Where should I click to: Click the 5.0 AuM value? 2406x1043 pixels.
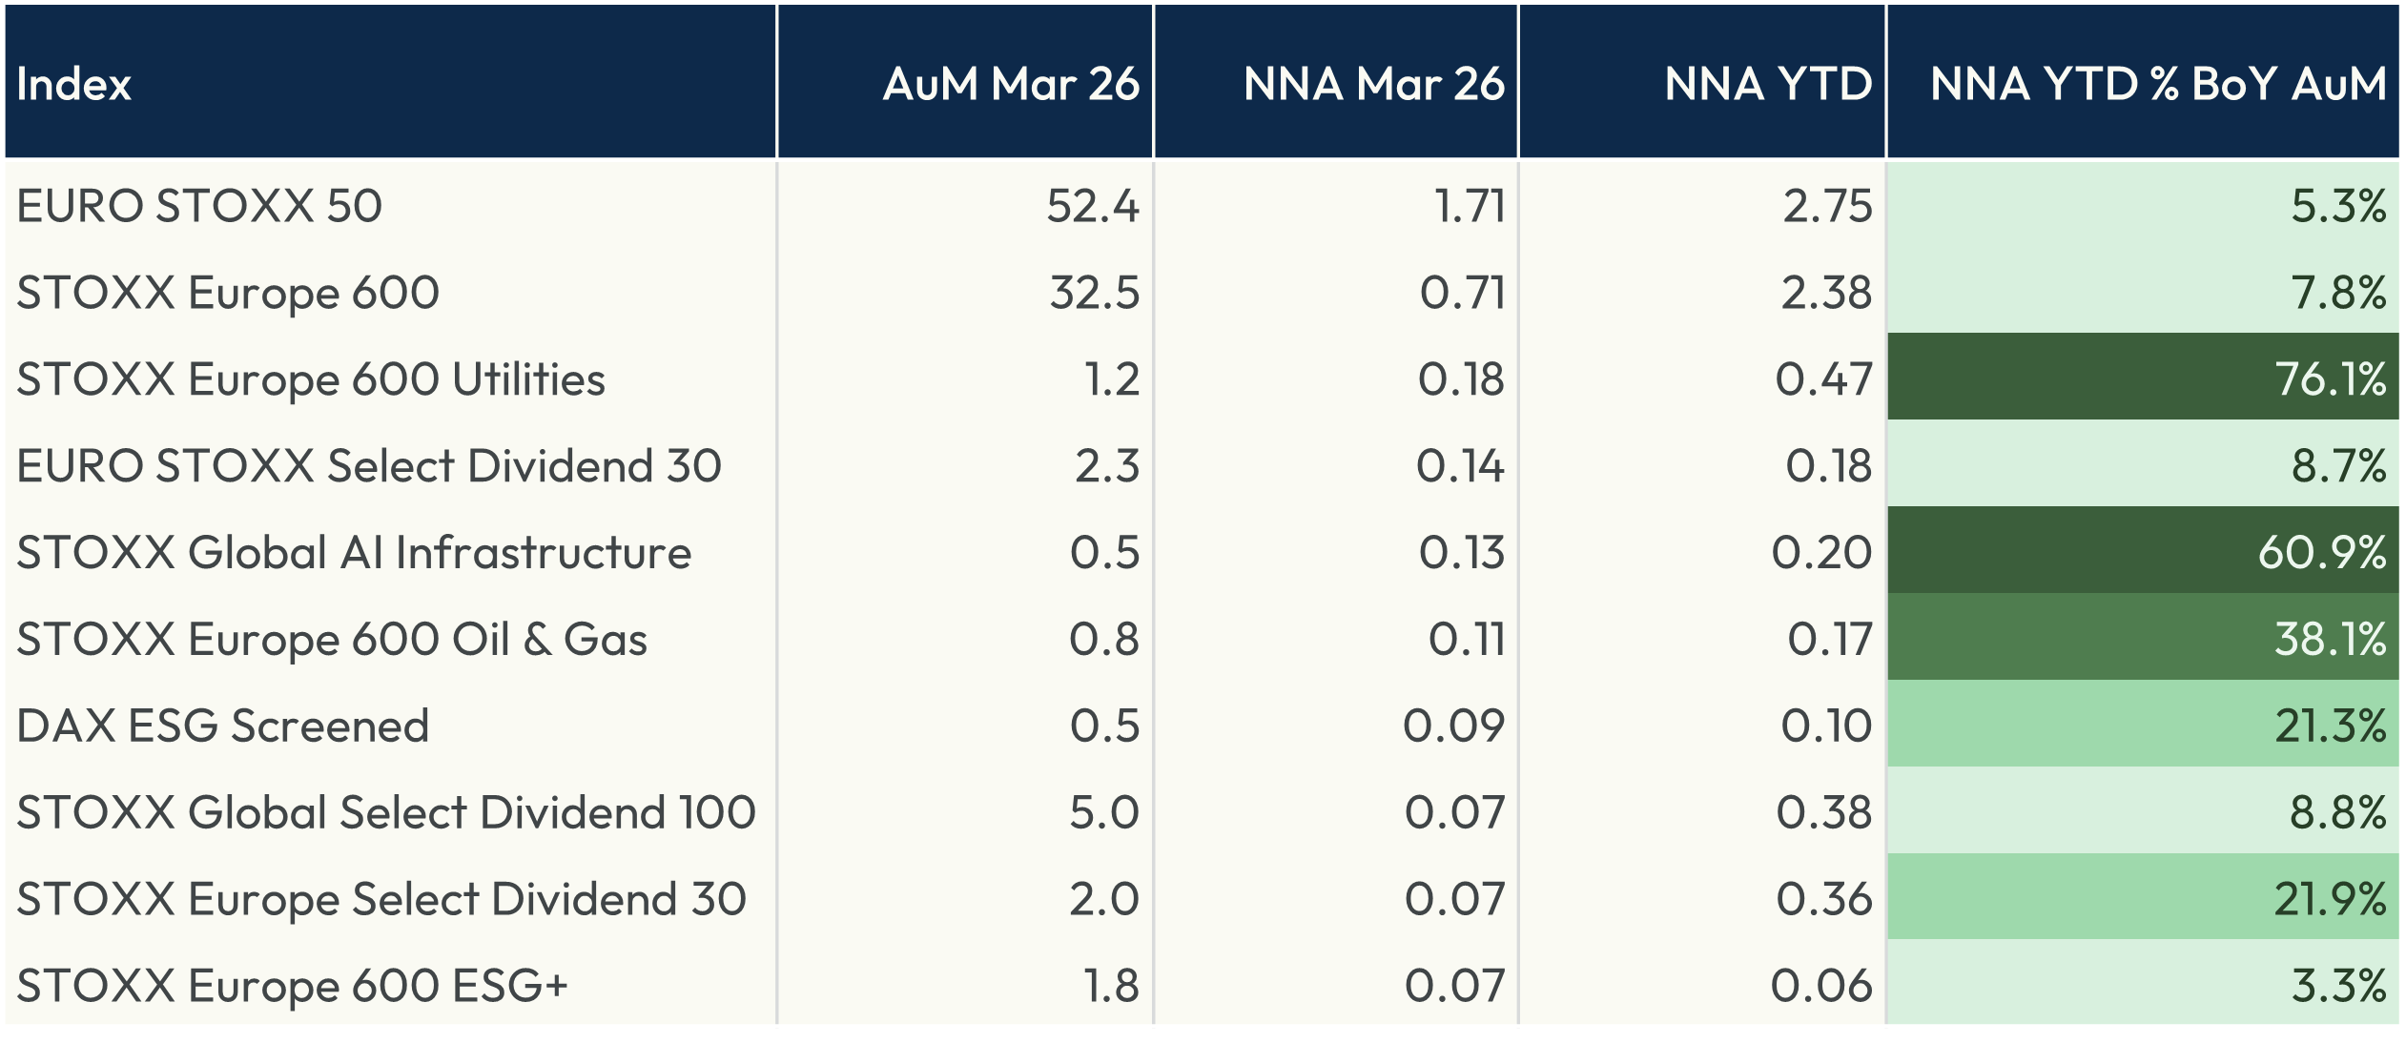coord(1103,812)
